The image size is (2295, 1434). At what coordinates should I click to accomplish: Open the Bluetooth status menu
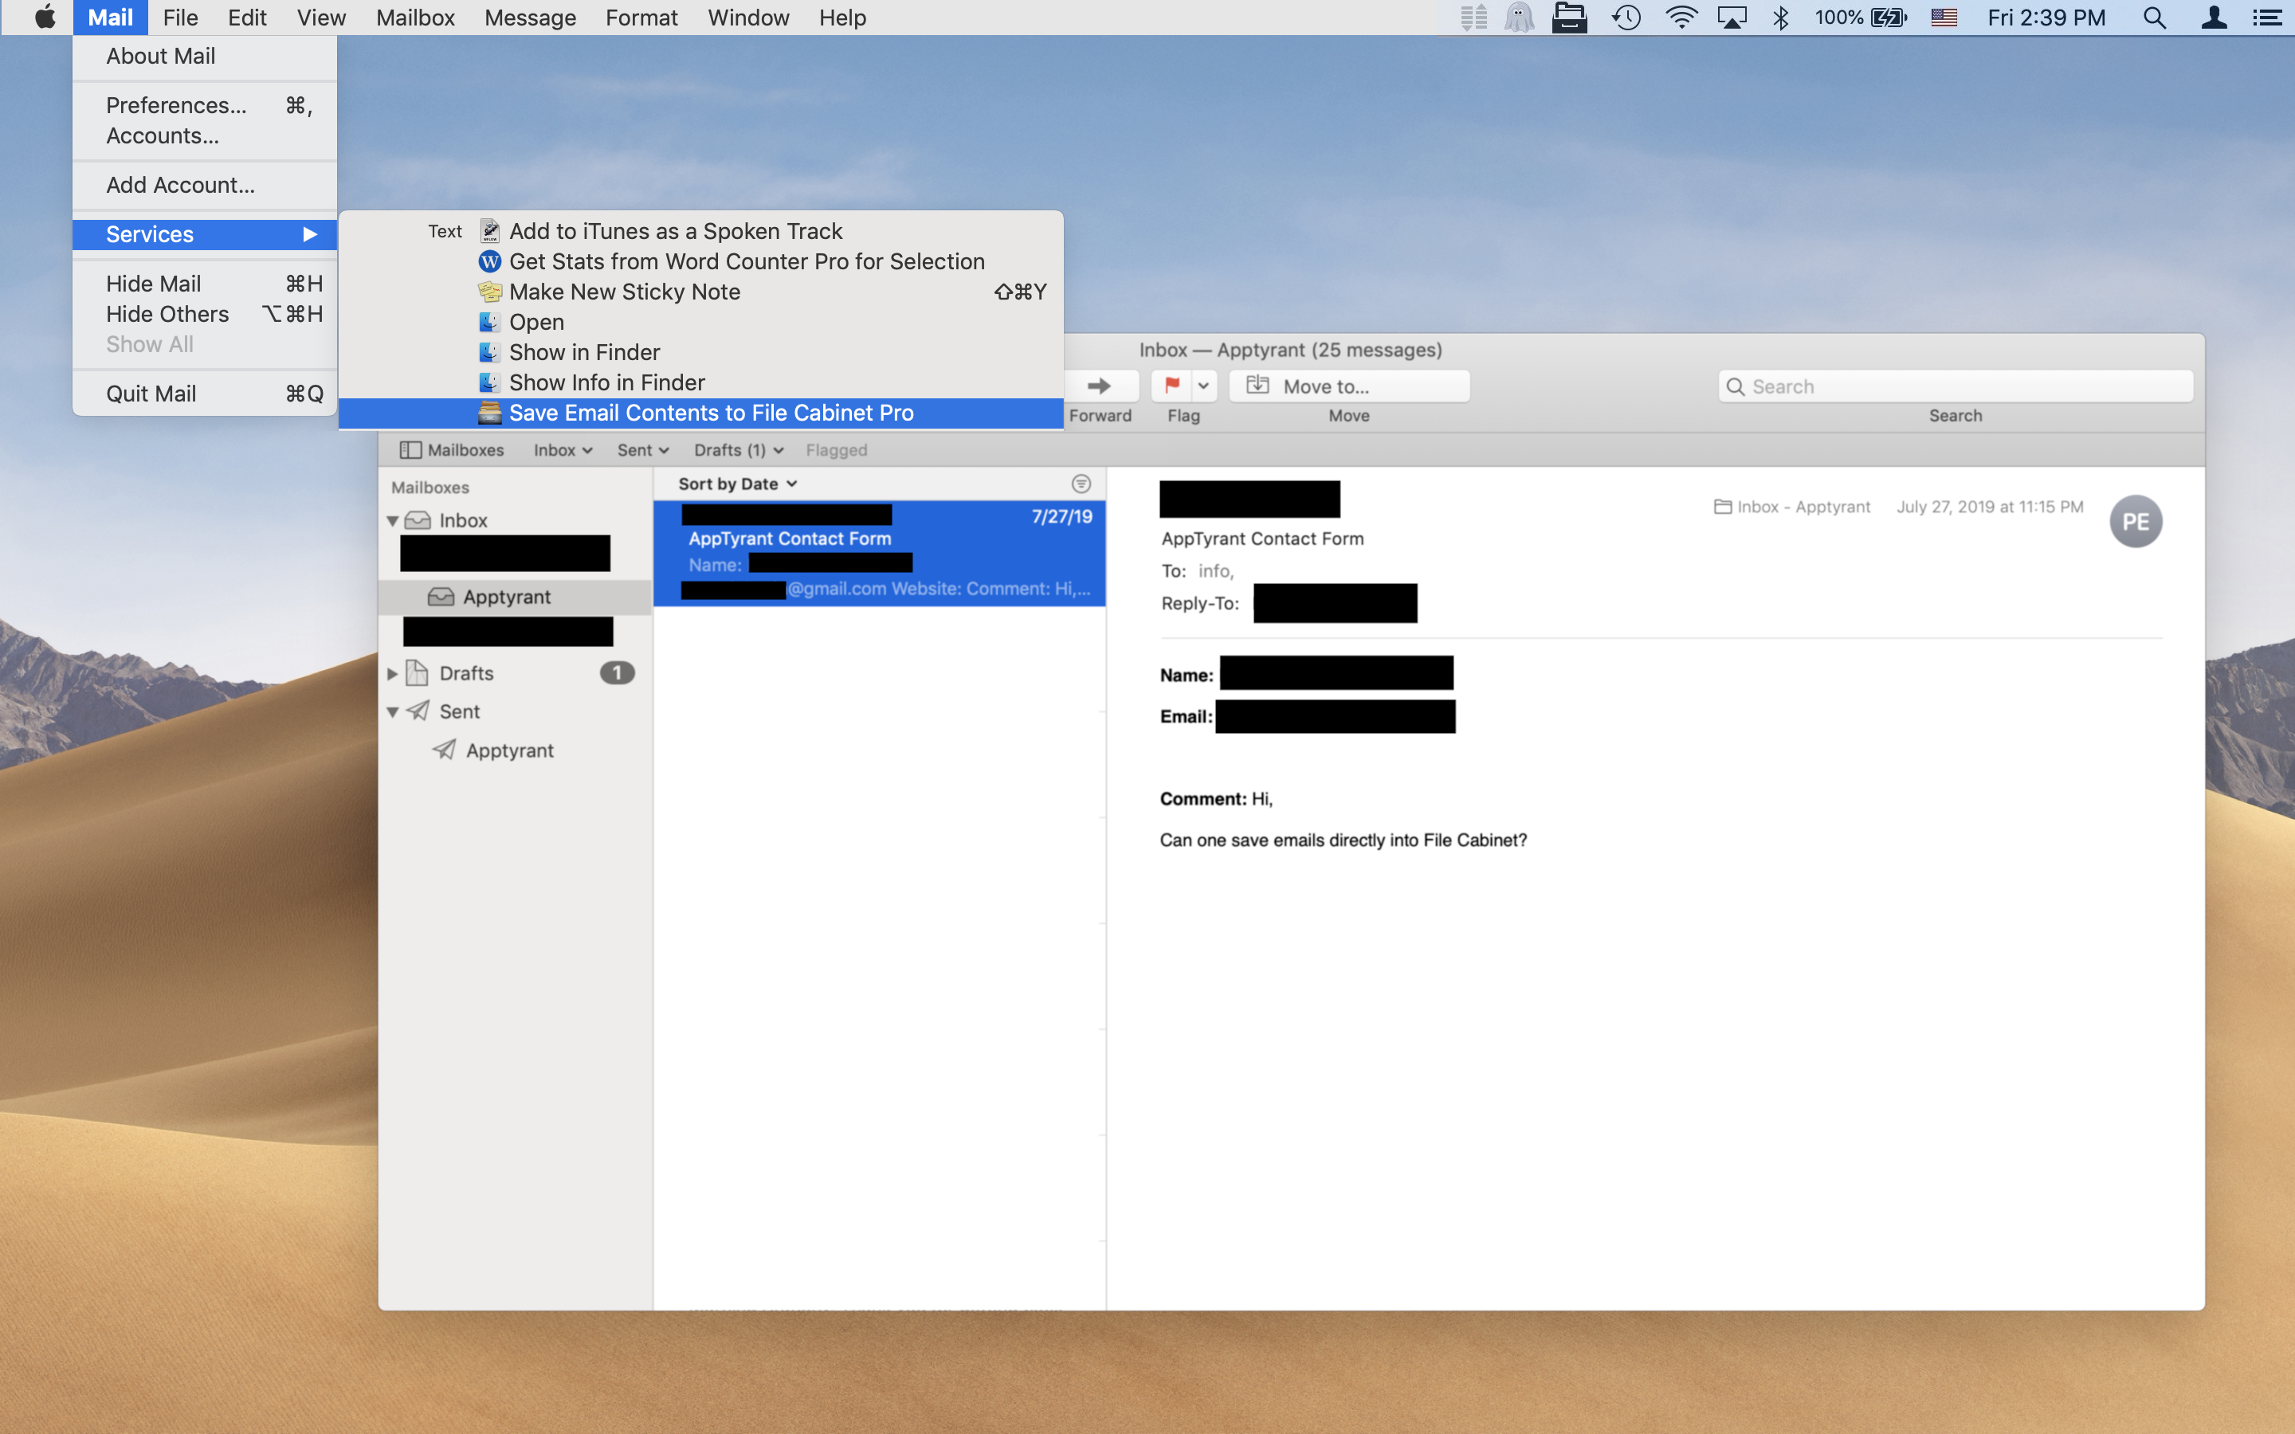click(x=1780, y=17)
